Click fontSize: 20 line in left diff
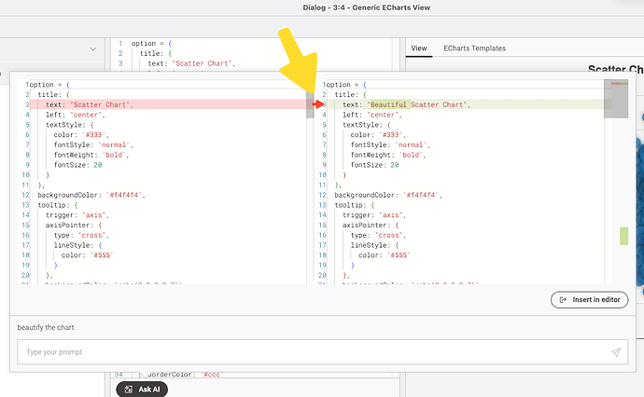The image size is (644, 397). [x=77, y=165]
